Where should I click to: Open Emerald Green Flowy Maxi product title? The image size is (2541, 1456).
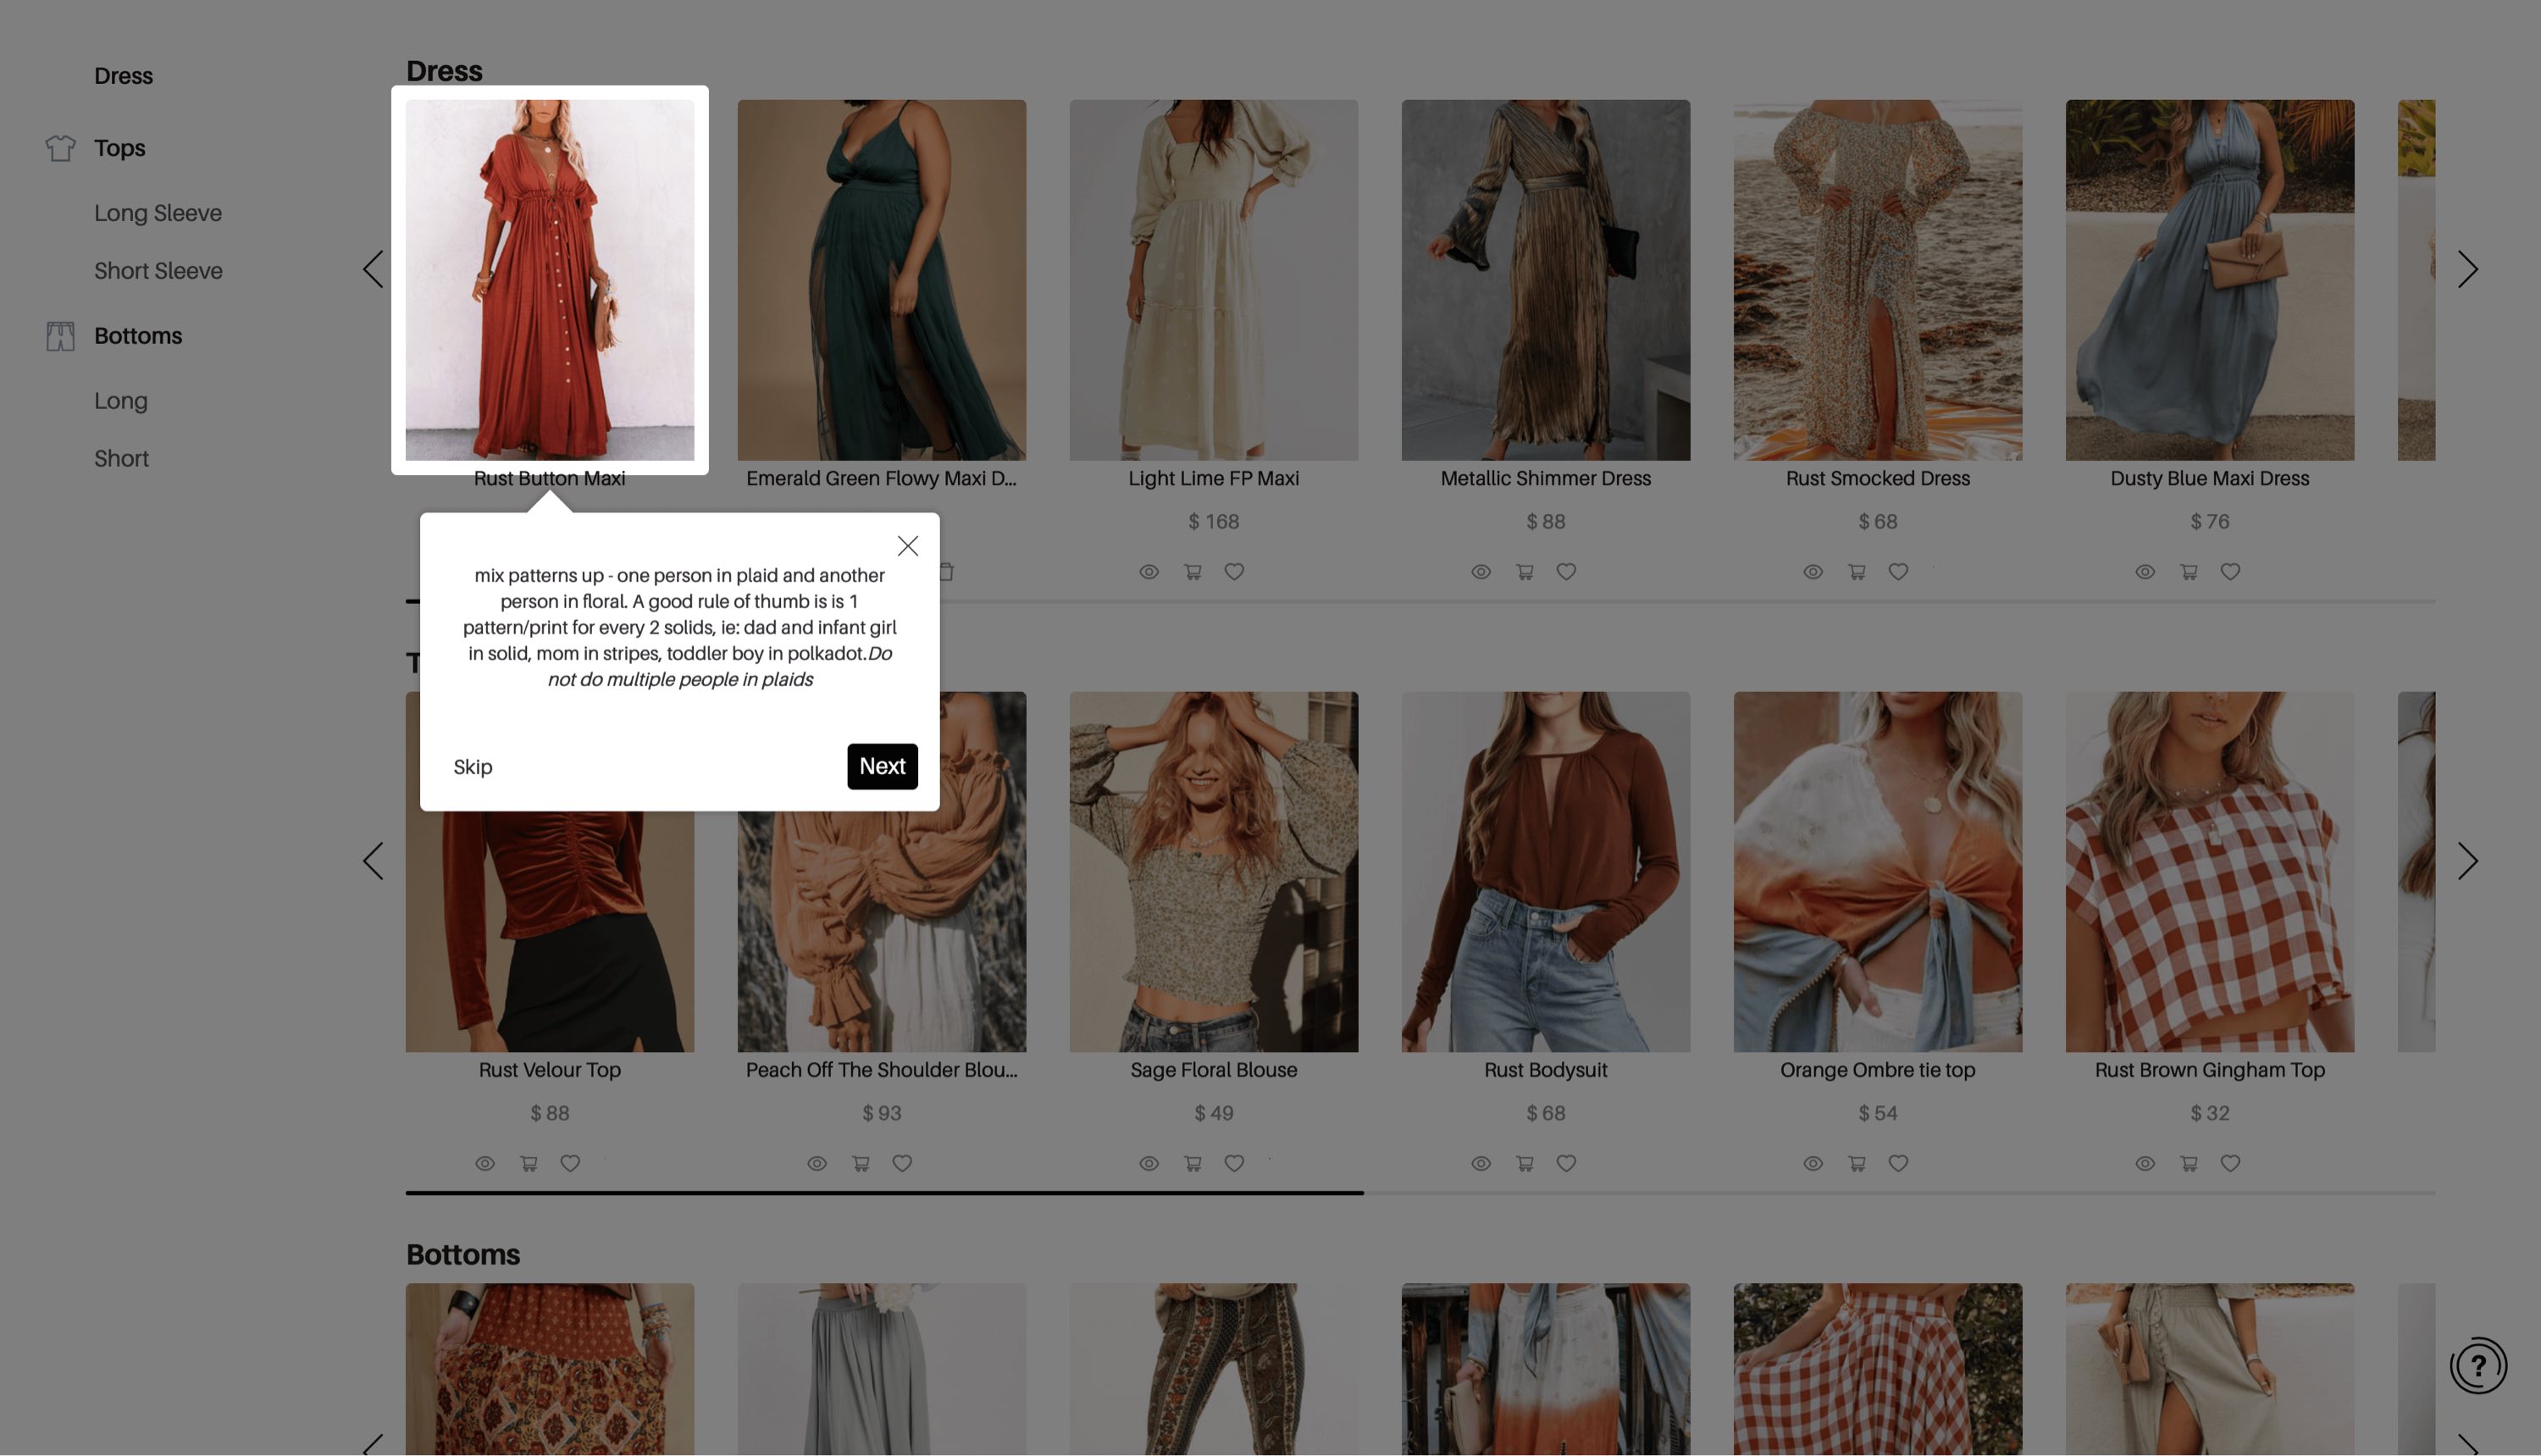pyautogui.click(x=881, y=479)
